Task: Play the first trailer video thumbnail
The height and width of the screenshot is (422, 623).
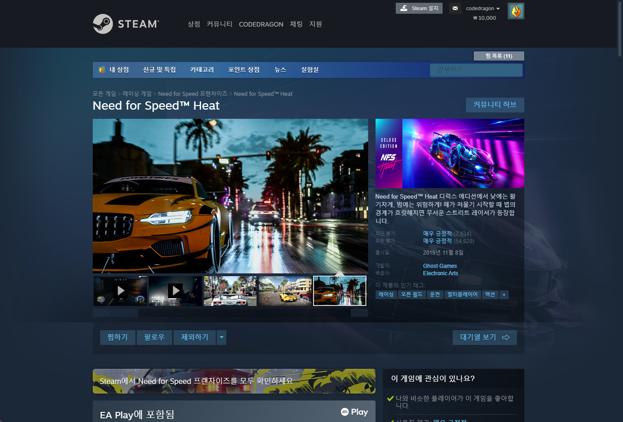Action: tap(120, 291)
